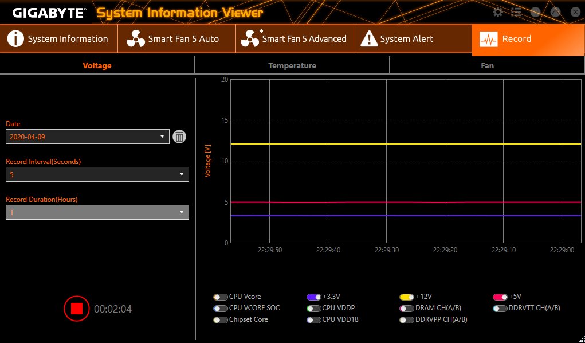585x343 pixels.
Task: Click the Smart Fan 5 Advanced fan icon
Action: point(250,39)
